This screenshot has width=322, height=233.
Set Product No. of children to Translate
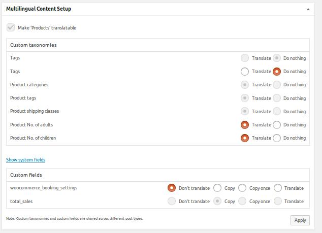[x=245, y=138]
